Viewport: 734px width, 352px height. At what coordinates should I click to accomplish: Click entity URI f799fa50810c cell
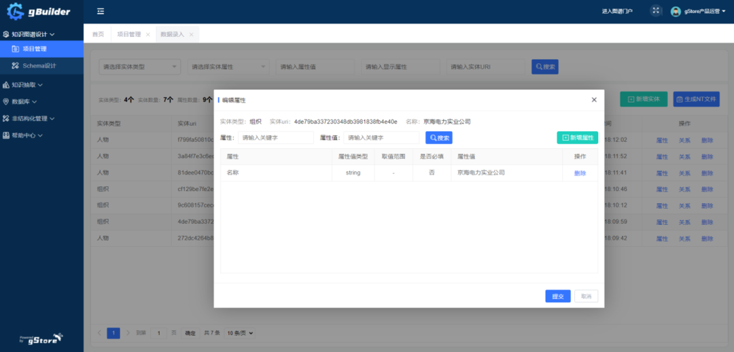(196, 140)
